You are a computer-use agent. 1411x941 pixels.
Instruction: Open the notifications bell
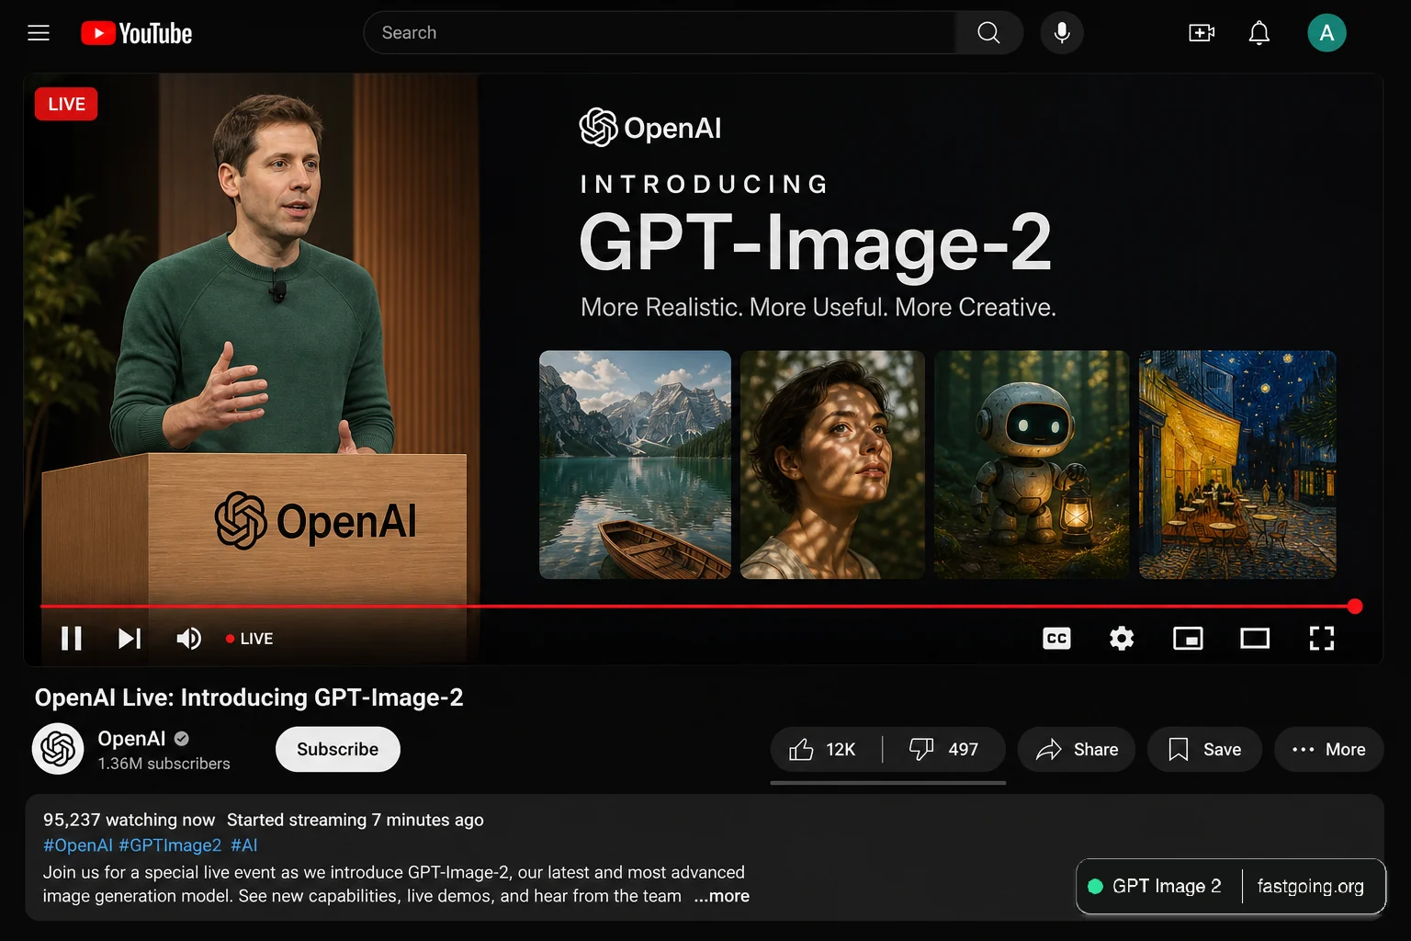[1259, 33]
